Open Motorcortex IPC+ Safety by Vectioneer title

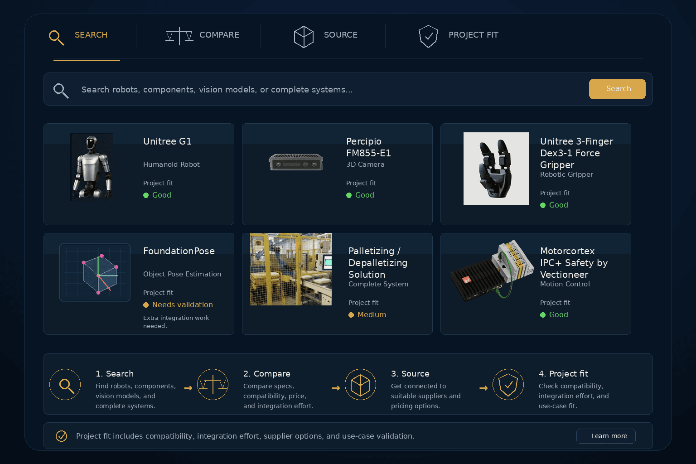pos(574,263)
